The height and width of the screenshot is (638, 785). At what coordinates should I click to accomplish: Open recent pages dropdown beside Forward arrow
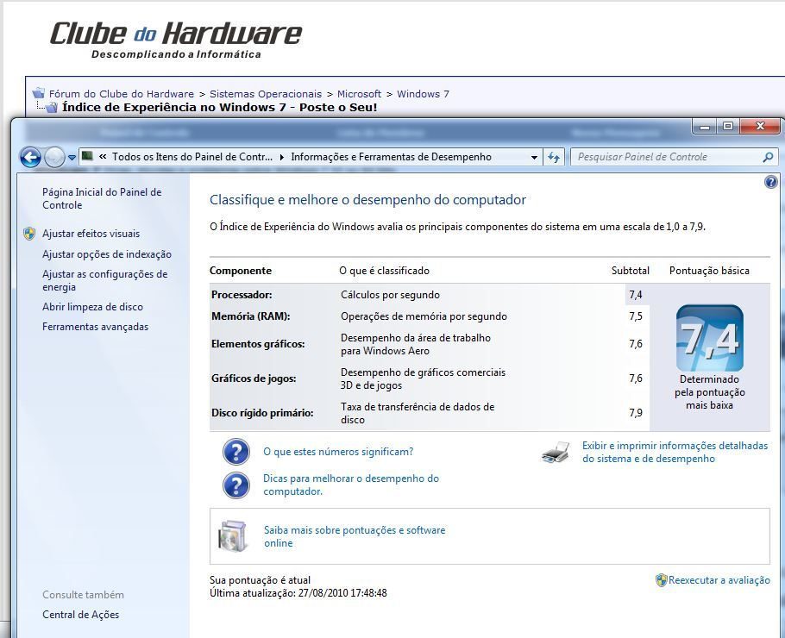[72, 158]
